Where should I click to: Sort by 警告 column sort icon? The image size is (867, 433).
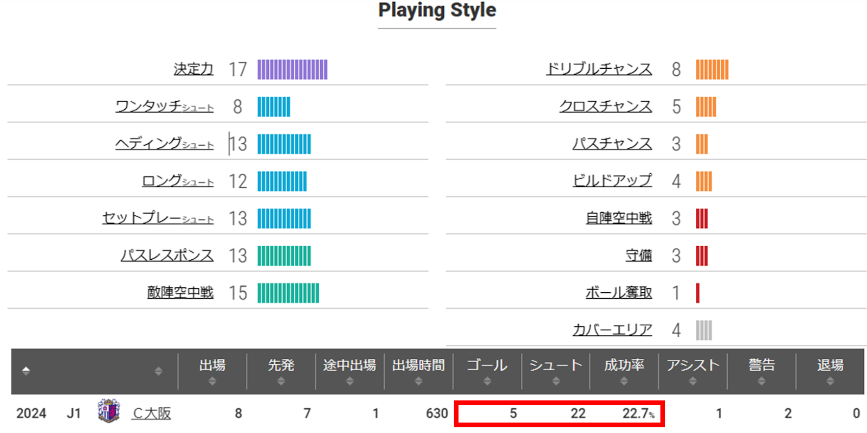click(x=761, y=381)
